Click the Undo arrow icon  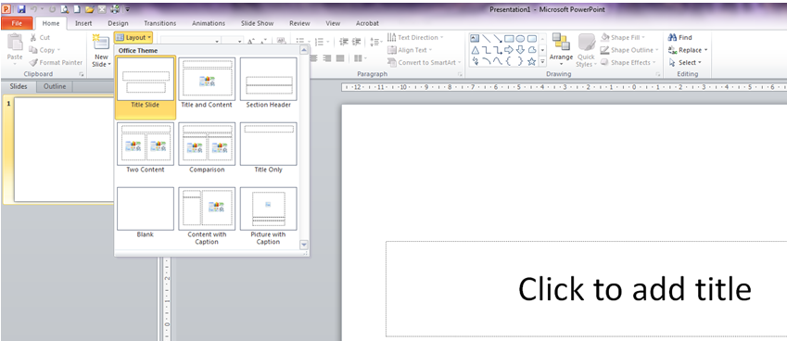33,9
